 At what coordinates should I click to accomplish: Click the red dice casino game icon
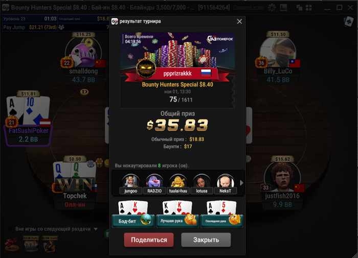[x=12, y=244]
